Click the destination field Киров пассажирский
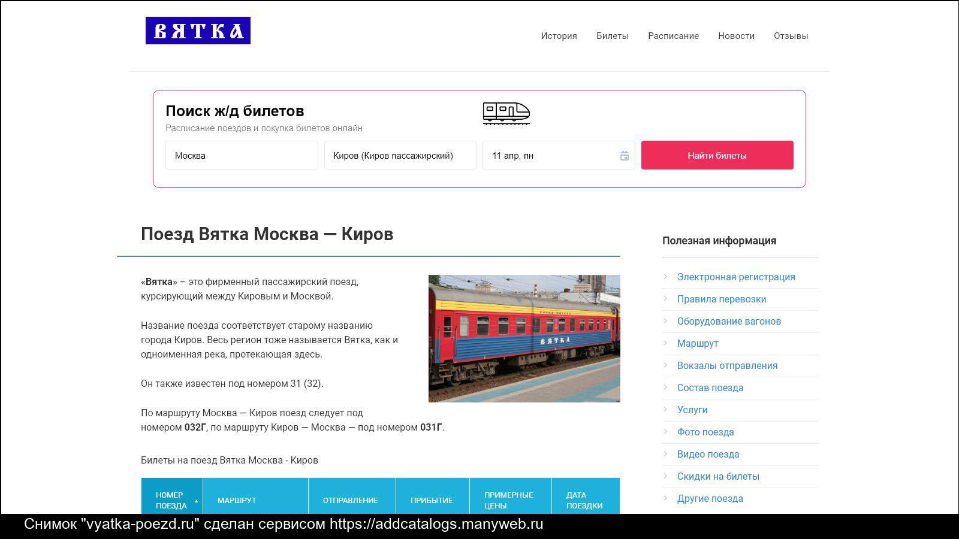Image resolution: width=959 pixels, height=539 pixels. tap(400, 156)
